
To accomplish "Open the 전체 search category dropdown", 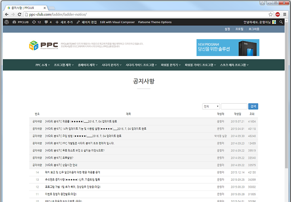I will [211, 106].
